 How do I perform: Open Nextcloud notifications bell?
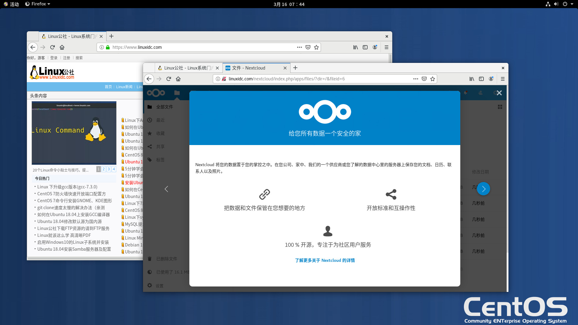tap(465, 93)
